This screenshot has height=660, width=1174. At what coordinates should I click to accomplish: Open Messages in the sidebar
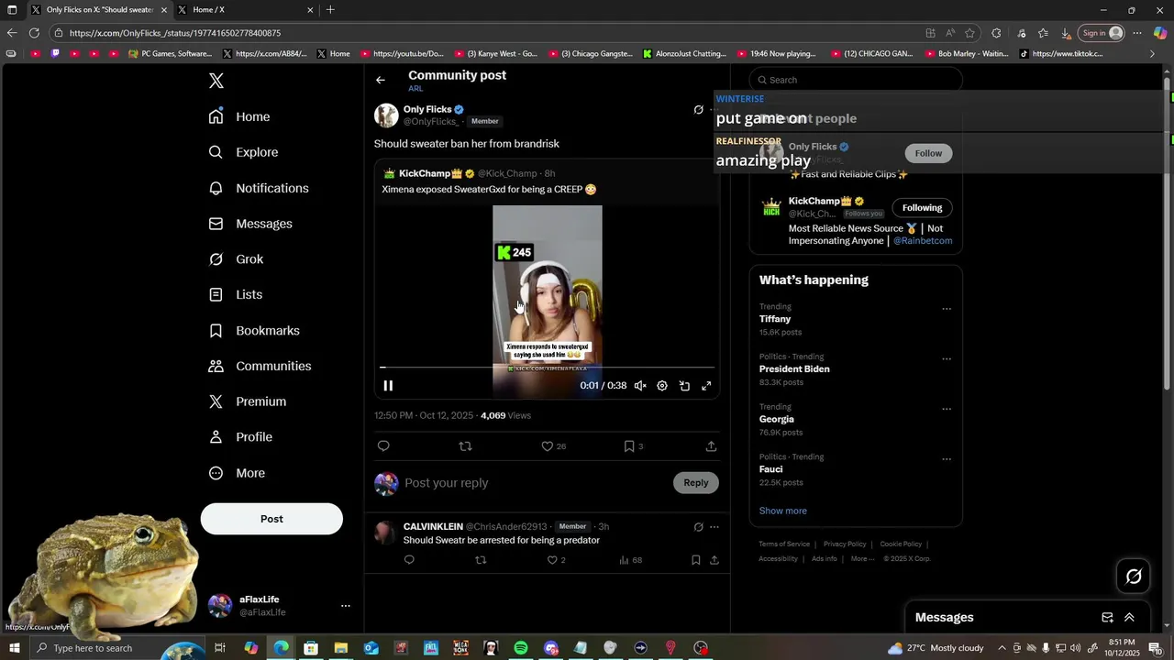[250, 224]
